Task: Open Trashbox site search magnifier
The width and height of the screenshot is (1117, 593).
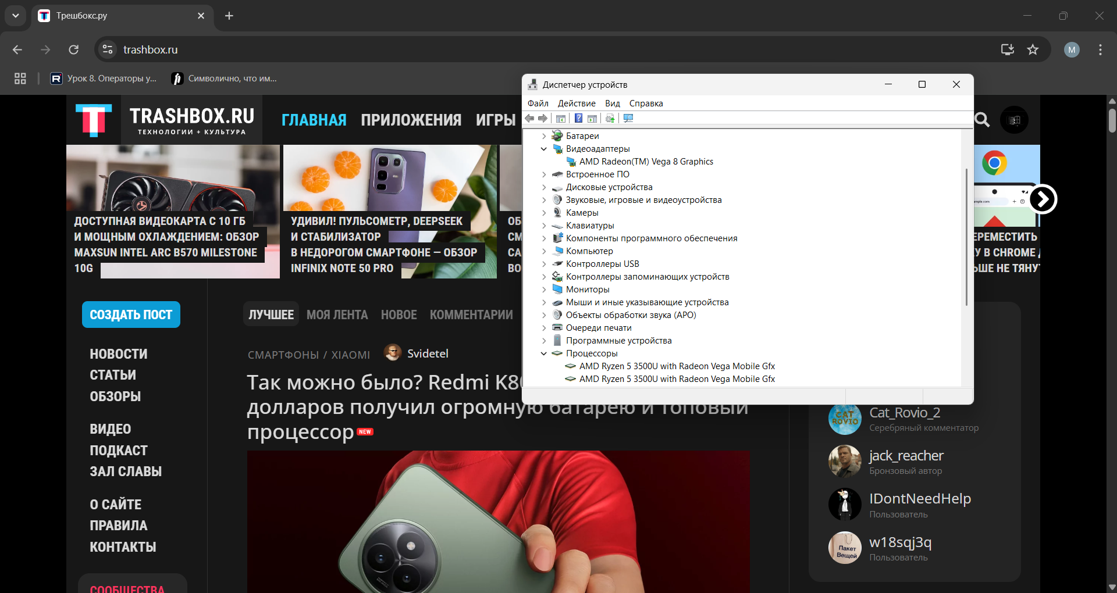Action: point(982,120)
